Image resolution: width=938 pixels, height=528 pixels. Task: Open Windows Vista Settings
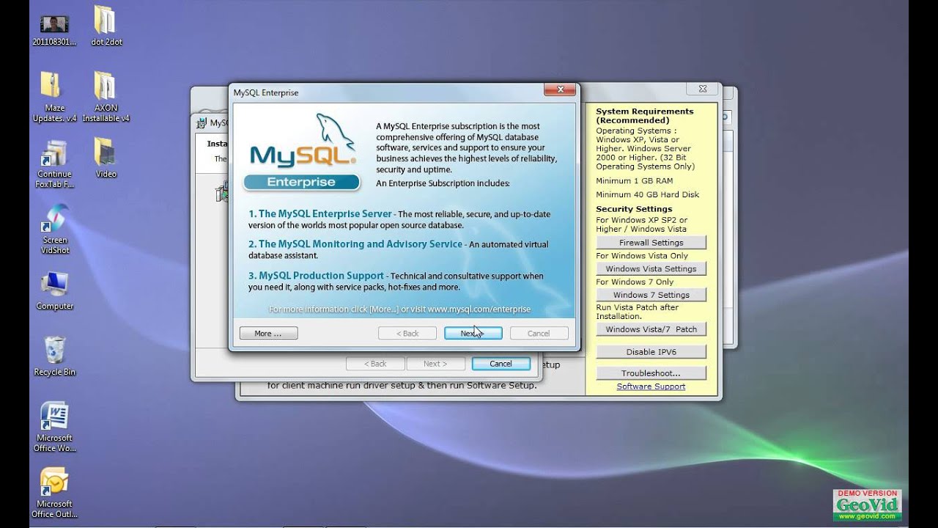point(651,269)
